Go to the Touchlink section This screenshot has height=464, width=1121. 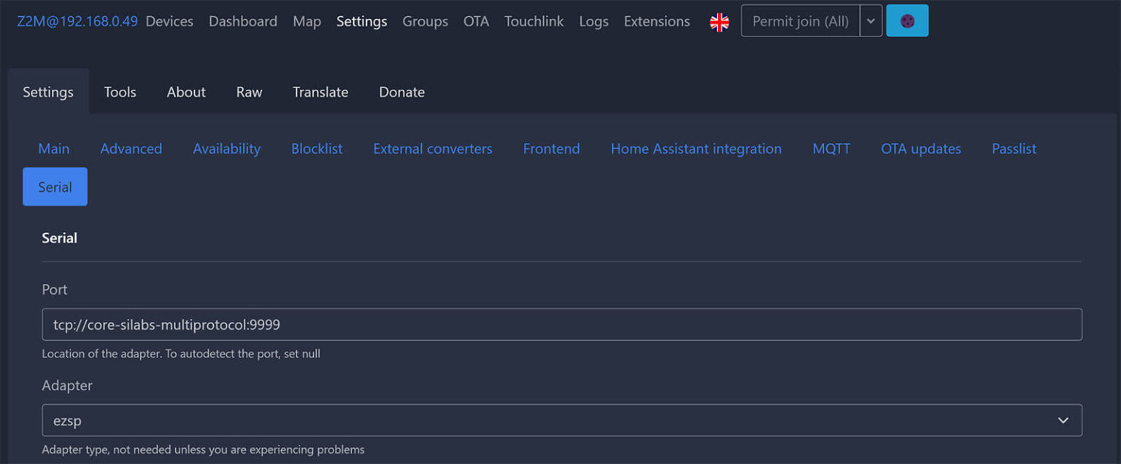coord(533,21)
